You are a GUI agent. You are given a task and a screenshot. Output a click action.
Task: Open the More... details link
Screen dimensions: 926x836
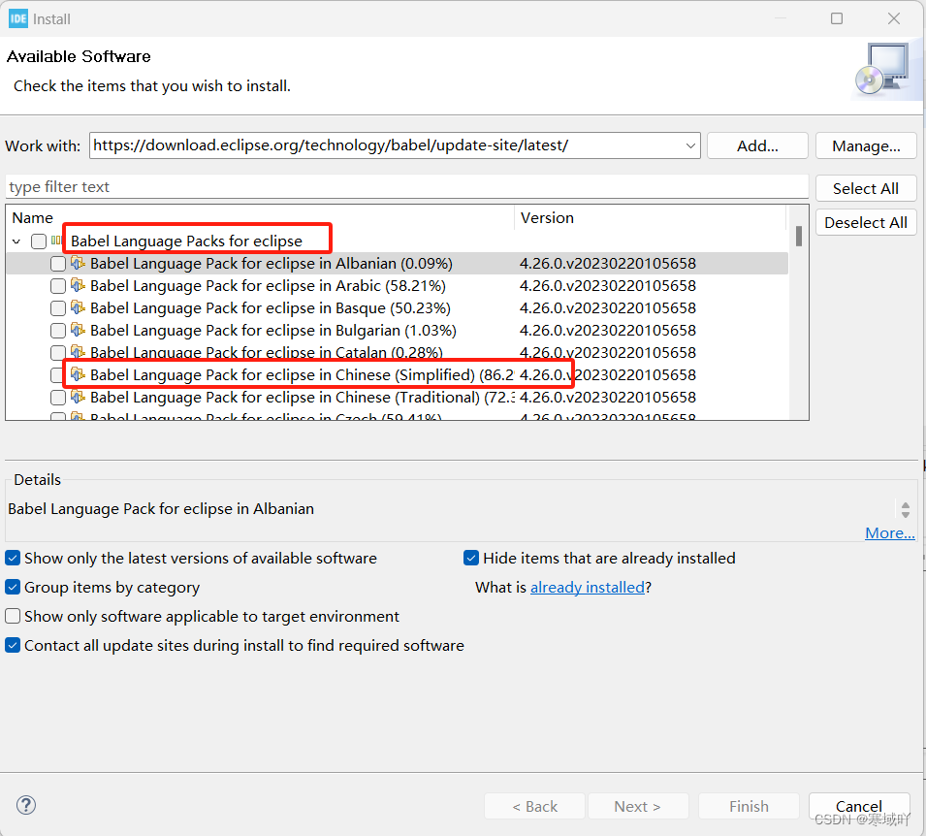890,532
